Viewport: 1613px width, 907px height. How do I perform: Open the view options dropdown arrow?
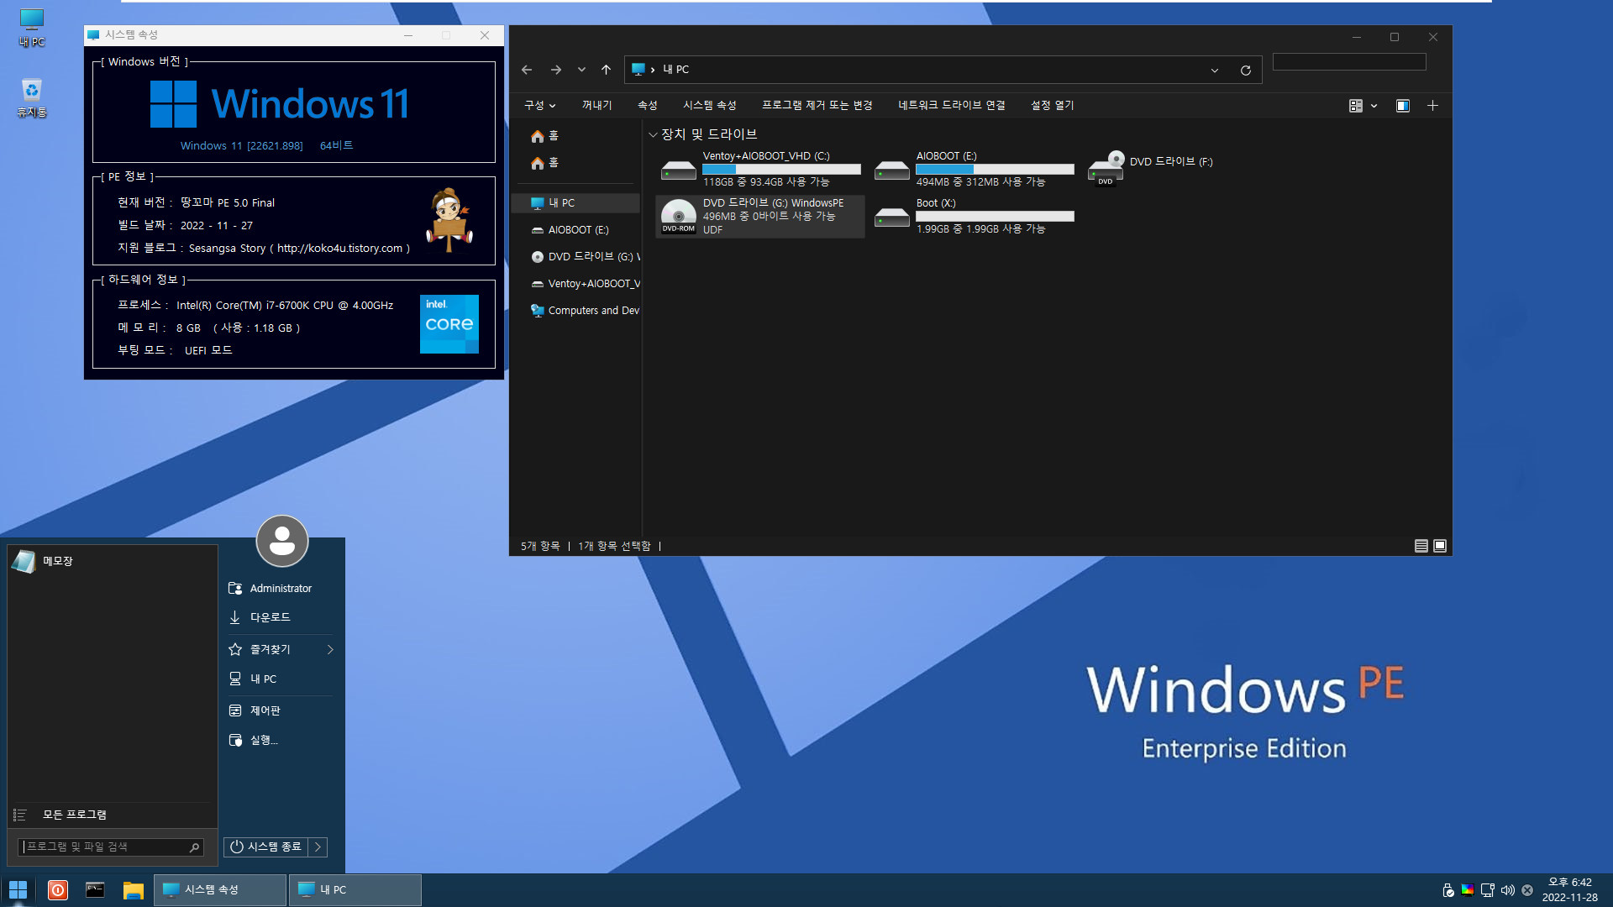click(x=1374, y=106)
